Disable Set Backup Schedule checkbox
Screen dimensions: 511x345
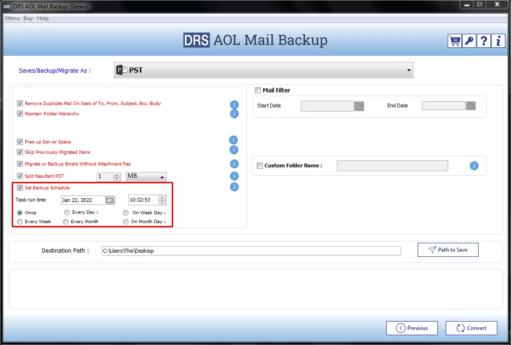tap(20, 188)
